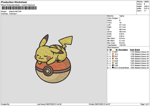The width and height of the screenshot is (150, 106).
Task: Select the 'Max Jump:' label
Action: point(111,43)
